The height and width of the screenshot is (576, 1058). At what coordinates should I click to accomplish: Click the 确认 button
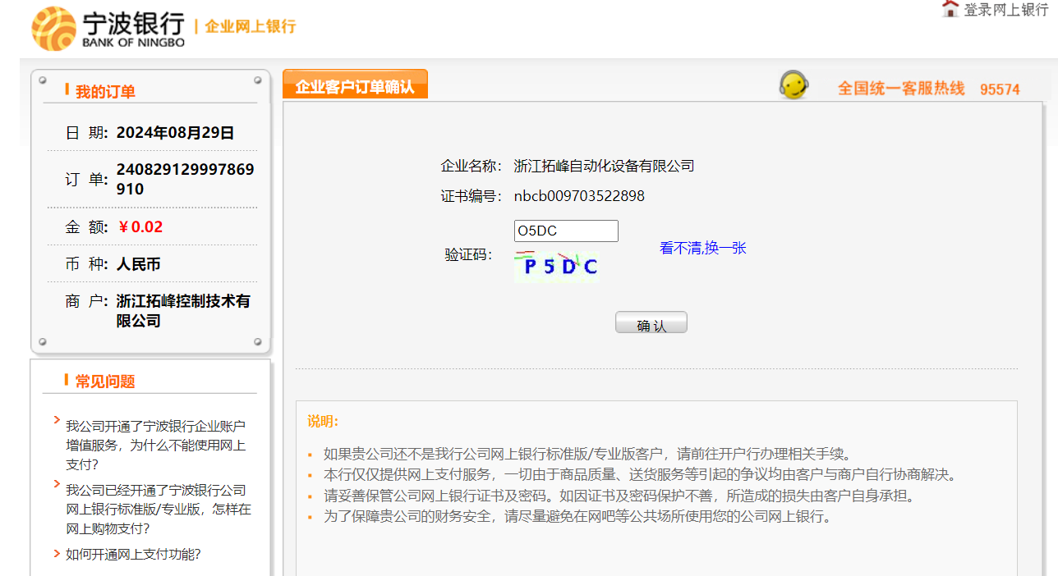(651, 323)
